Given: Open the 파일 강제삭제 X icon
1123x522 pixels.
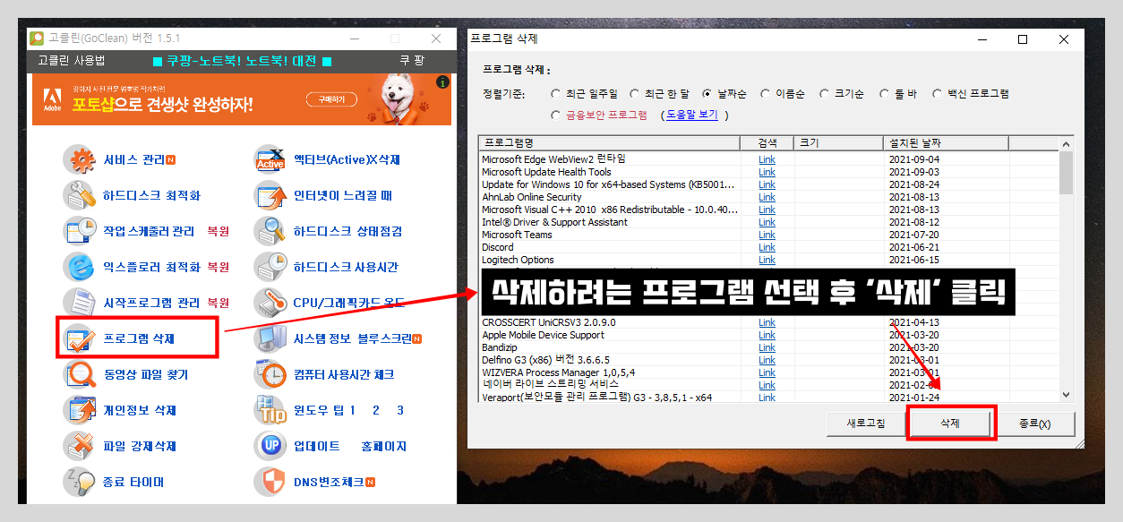Looking at the screenshot, I should [x=79, y=446].
